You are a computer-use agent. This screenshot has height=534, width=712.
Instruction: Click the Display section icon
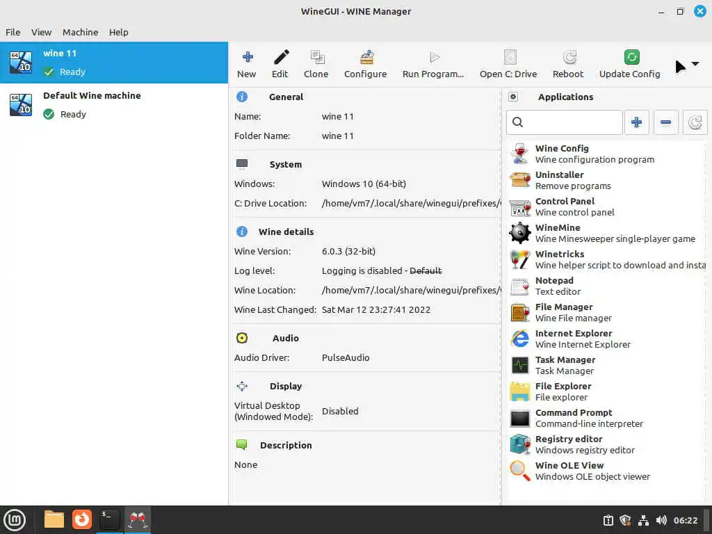(242, 386)
